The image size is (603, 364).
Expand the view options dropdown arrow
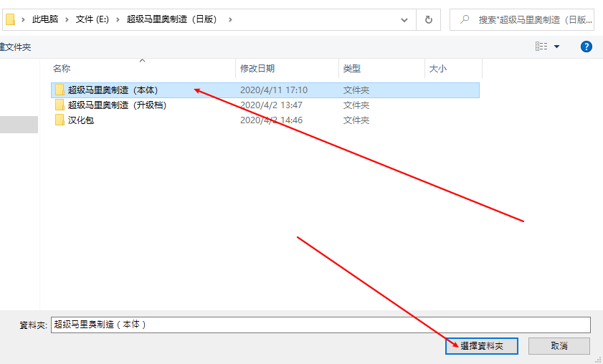(556, 47)
